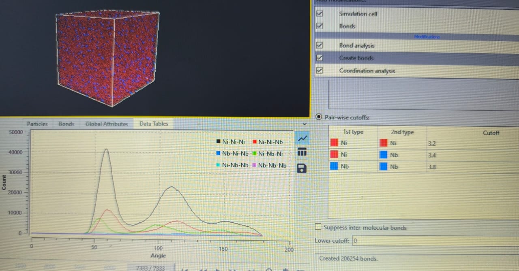Open the Global Attributes tab
Screen dimensions: 519x271
tap(107, 124)
